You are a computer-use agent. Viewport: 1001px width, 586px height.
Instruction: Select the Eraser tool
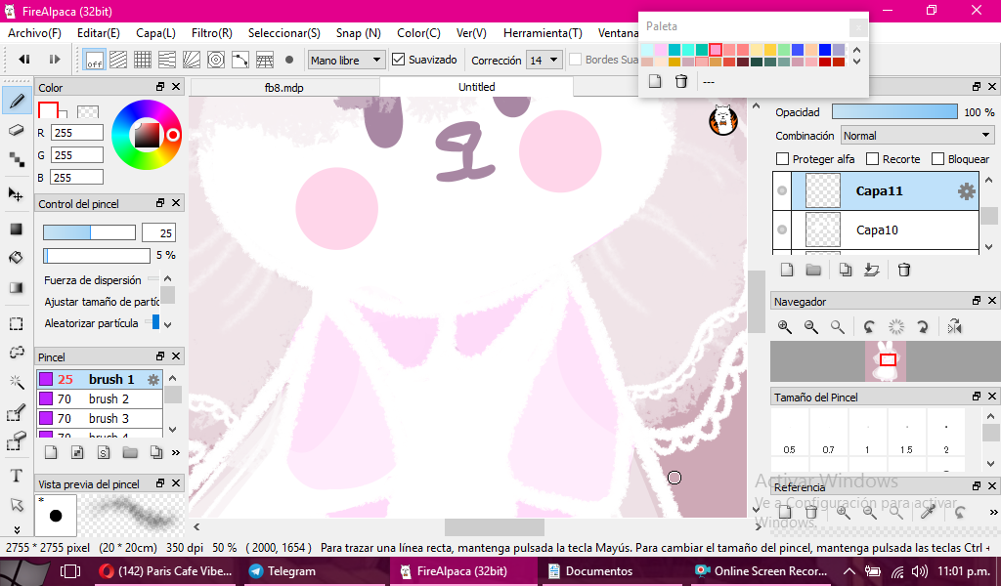click(17, 130)
